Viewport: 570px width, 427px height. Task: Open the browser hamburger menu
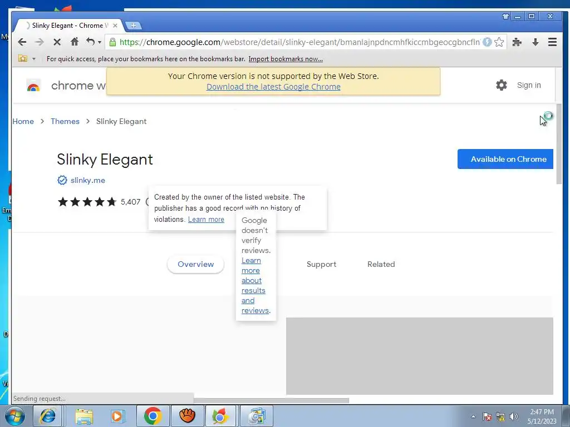click(x=552, y=42)
